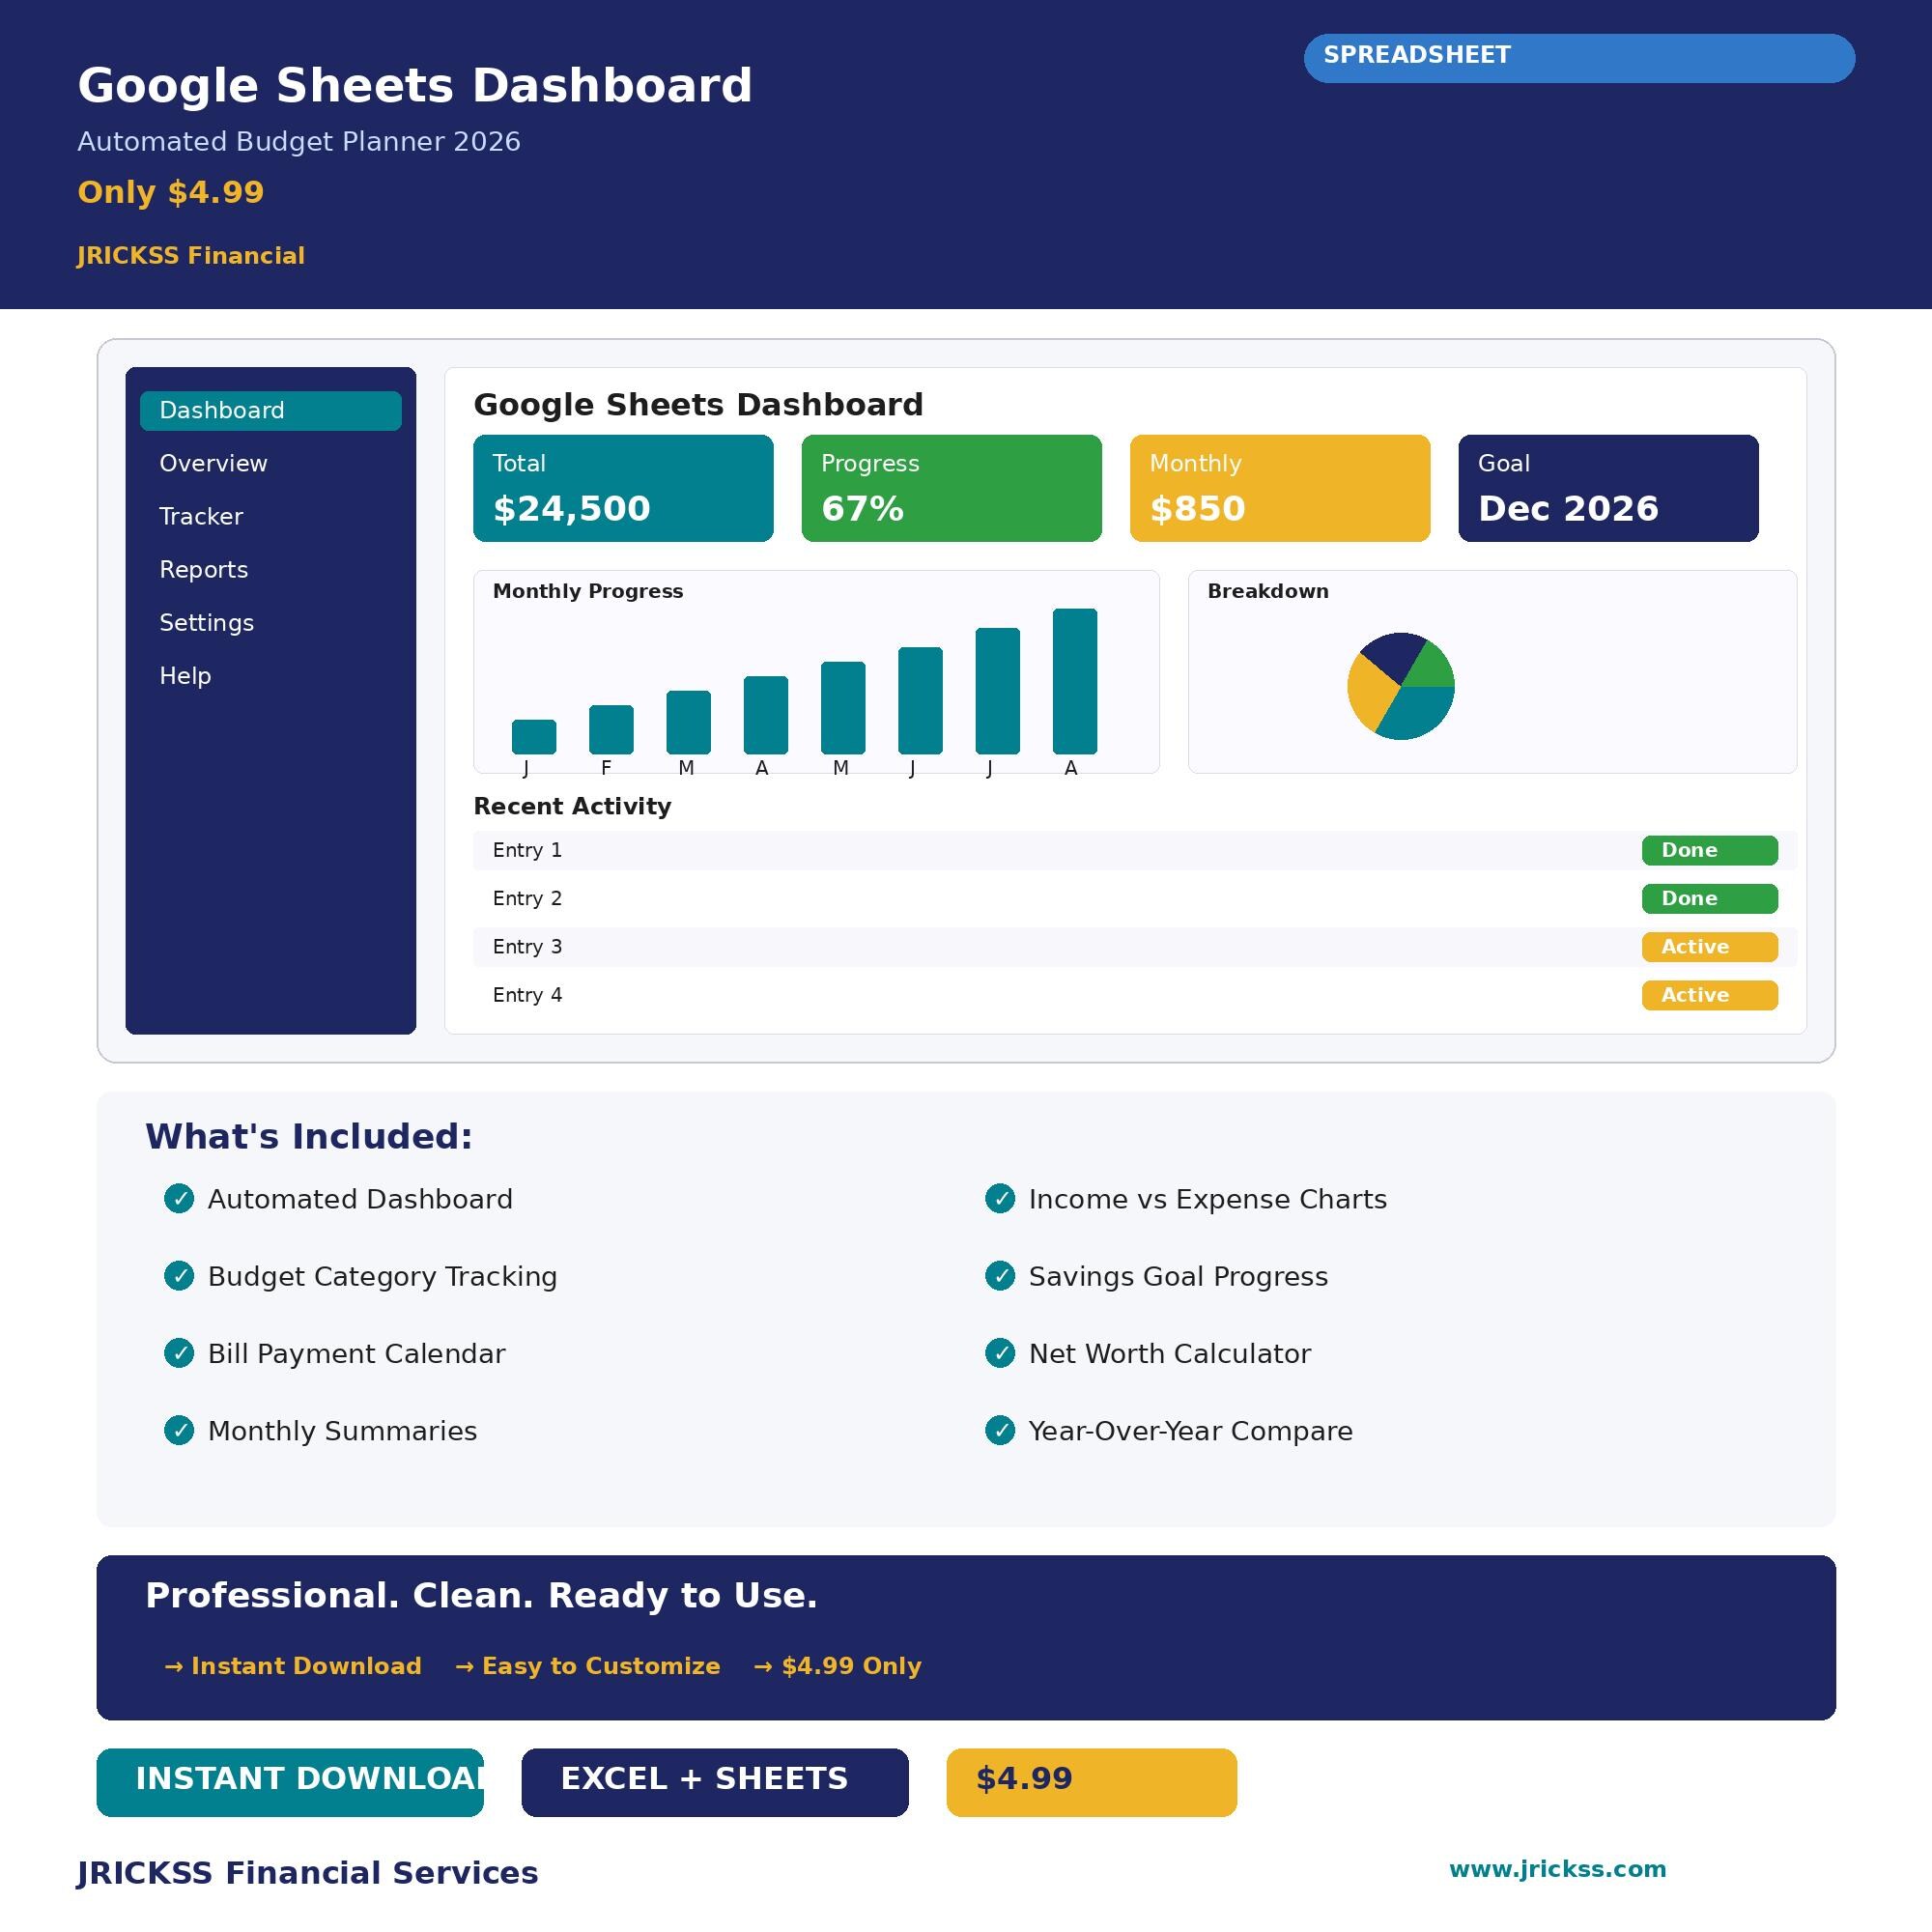
Task: Click the Professional. Clean. Ready to Use. headline
Action: (481, 1596)
